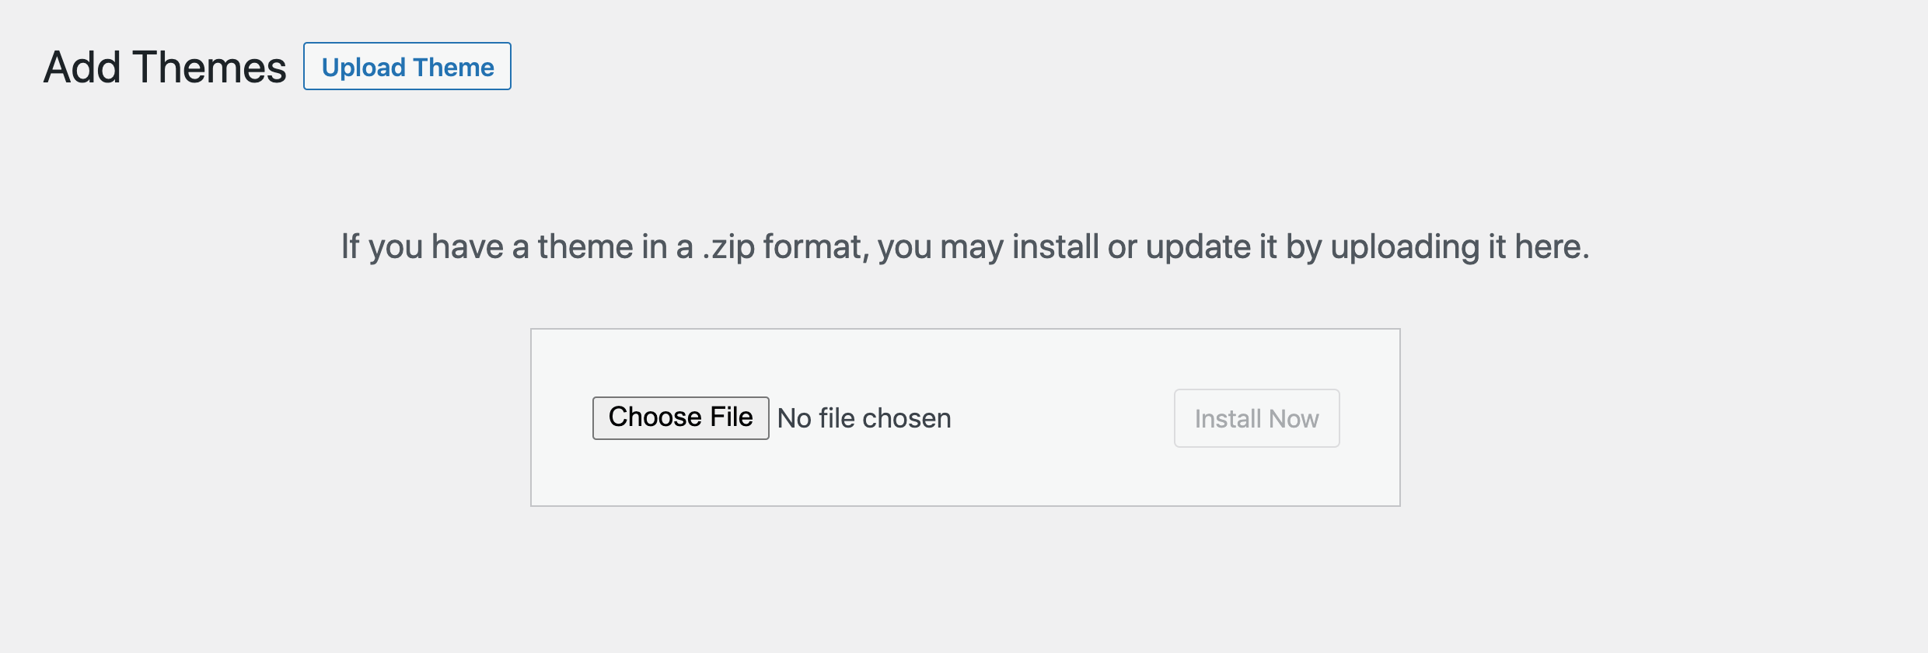Click the No file chosen text

pyautogui.click(x=863, y=417)
